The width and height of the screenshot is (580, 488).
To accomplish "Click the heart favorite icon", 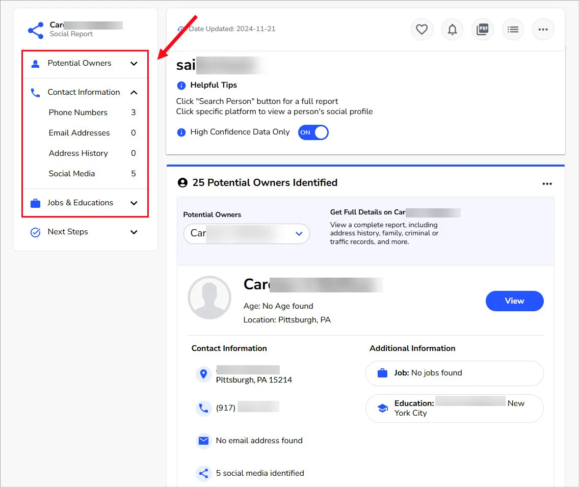I will (421, 30).
